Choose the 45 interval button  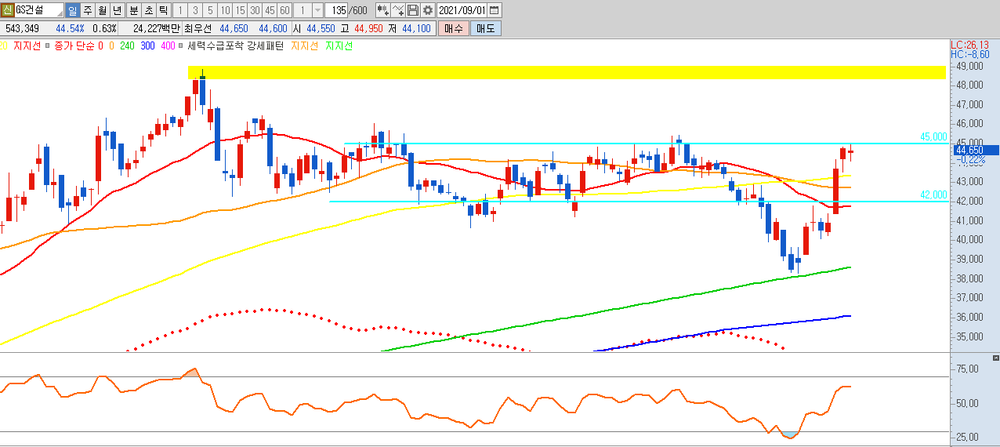[x=270, y=10]
